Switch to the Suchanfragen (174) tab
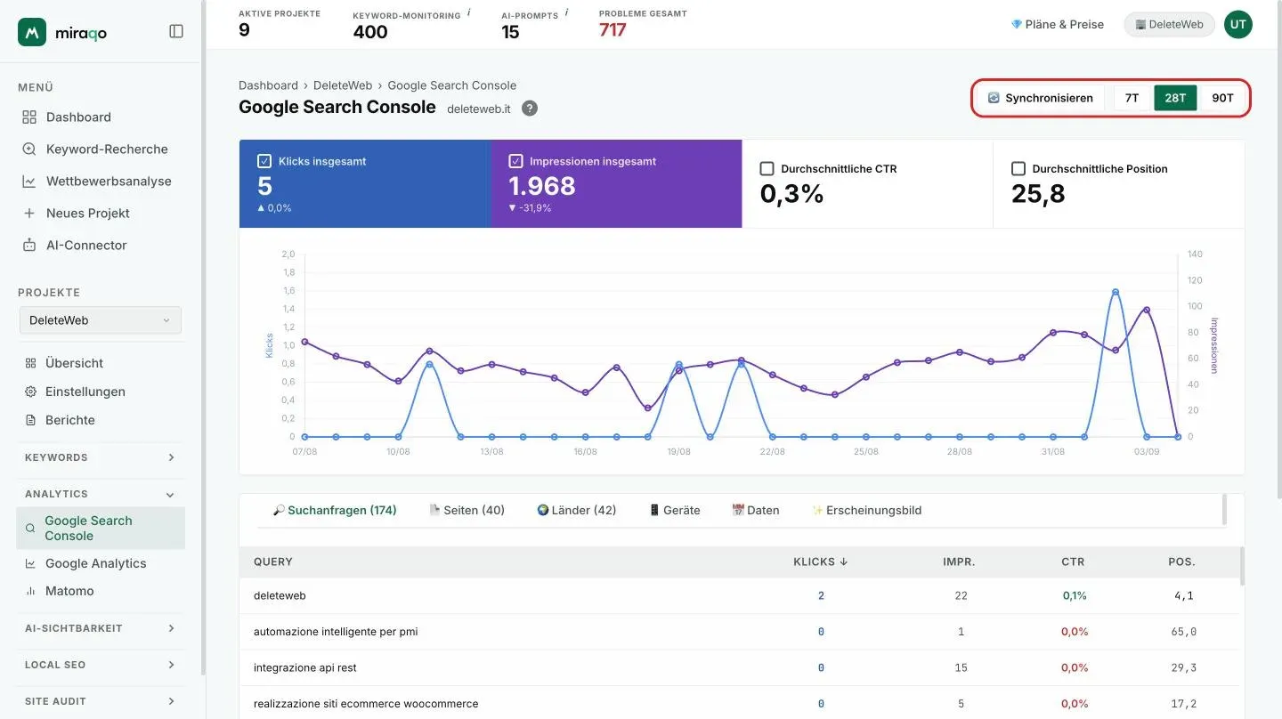 click(x=335, y=511)
